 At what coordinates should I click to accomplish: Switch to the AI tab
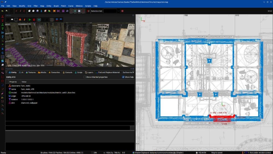pos(21,72)
